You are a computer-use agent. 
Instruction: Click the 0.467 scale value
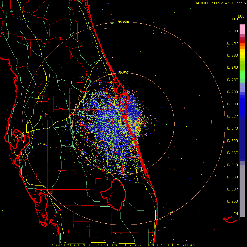pyautogui.click(x=232, y=153)
